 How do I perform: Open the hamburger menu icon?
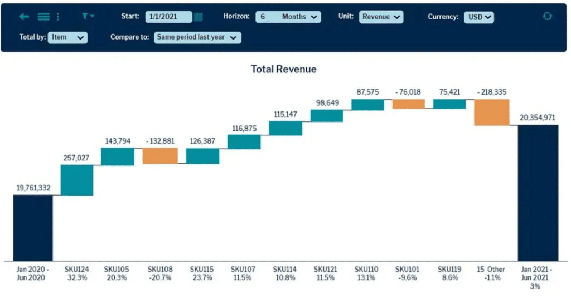click(43, 16)
